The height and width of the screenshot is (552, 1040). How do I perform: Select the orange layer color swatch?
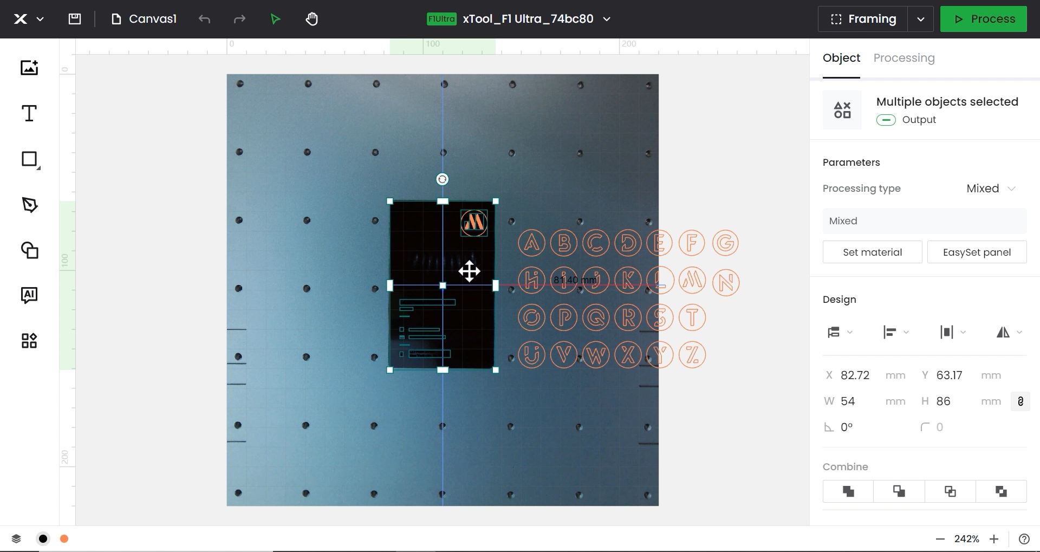tap(64, 539)
